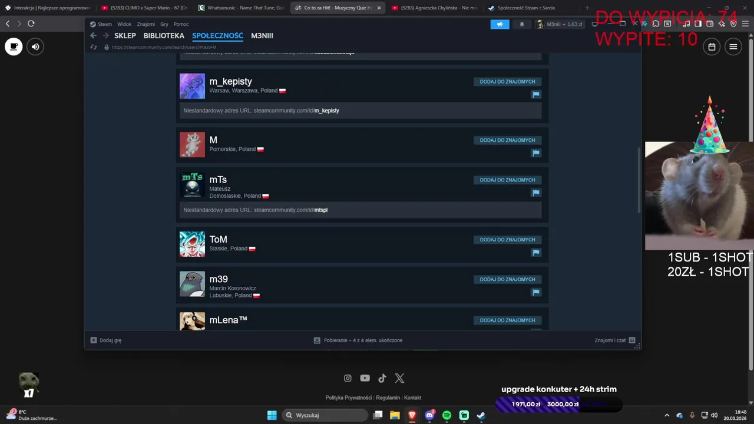Open m39 avatar thumbnail
The height and width of the screenshot is (424, 754).
pos(192,284)
